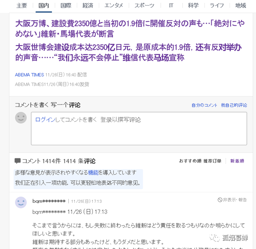Click the speech bubble comment count icon
The width and height of the screenshot is (256, 249).
(18, 161)
